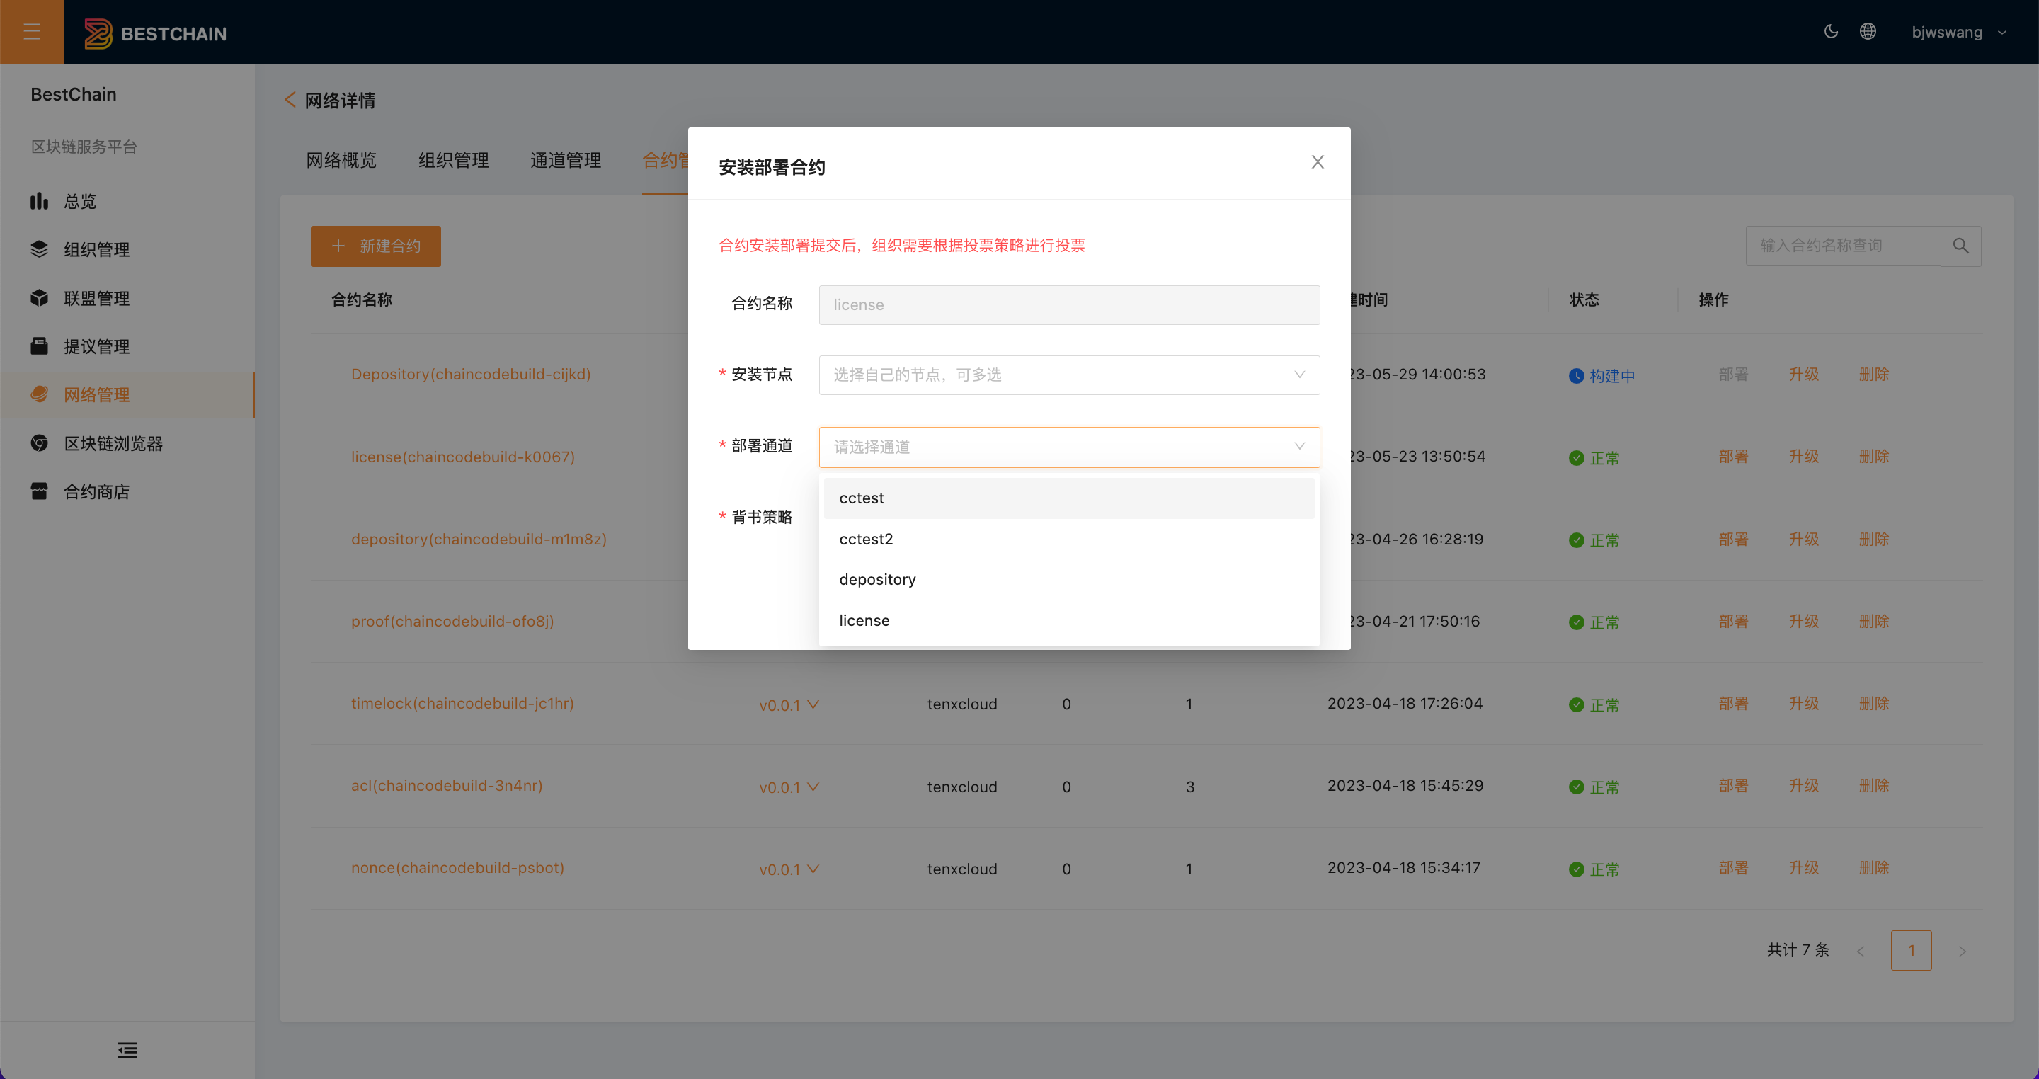Click the 正常 status for the acl row
Image resolution: width=2039 pixels, height=1079 pixels.
point(1594,788)
